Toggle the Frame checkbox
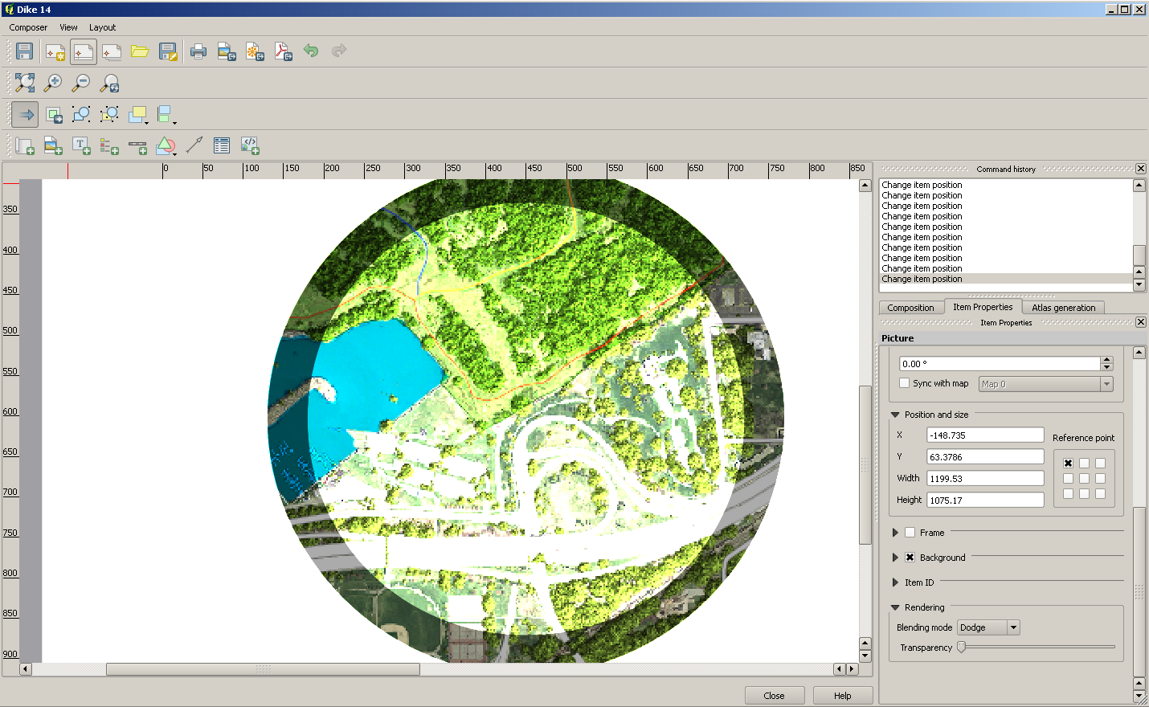The height and width of the screenshot is (707, 1149). coord(910,533)
